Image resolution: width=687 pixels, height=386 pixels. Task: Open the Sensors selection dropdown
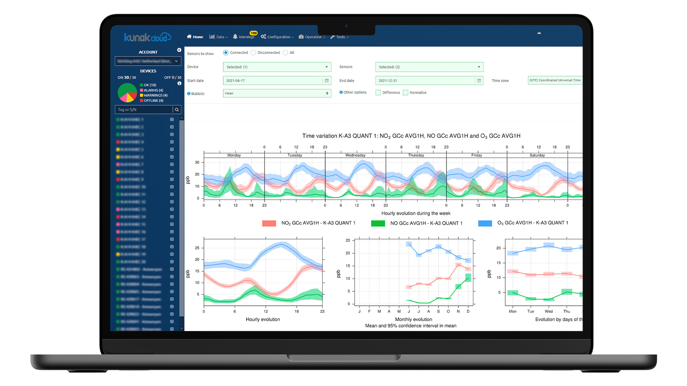click(x=429, y=67)
